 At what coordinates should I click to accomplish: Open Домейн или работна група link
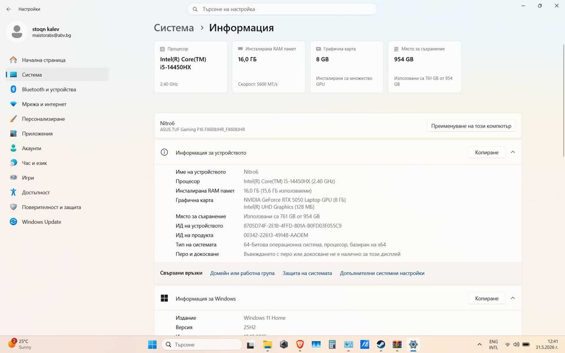coord(242,273)
